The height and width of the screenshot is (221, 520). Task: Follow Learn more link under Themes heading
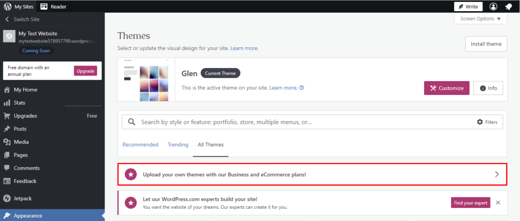coord(244,48)
